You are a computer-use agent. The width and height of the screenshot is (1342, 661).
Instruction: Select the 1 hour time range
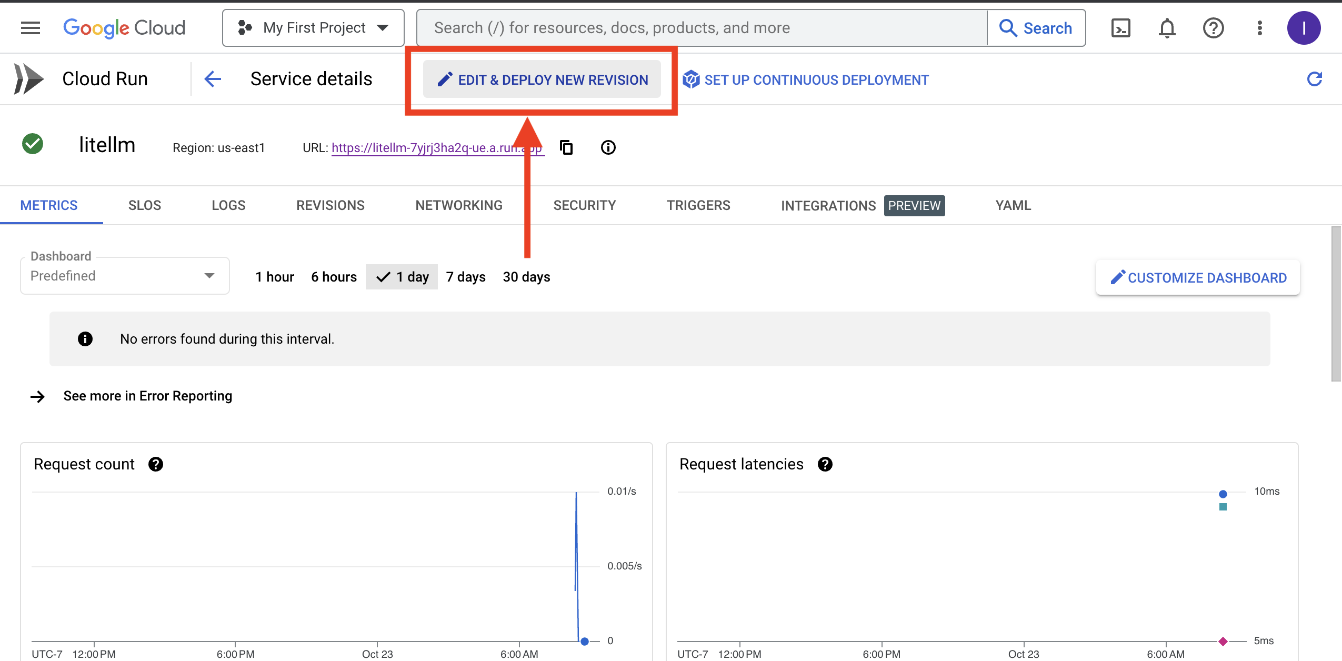tap(274, 277)
